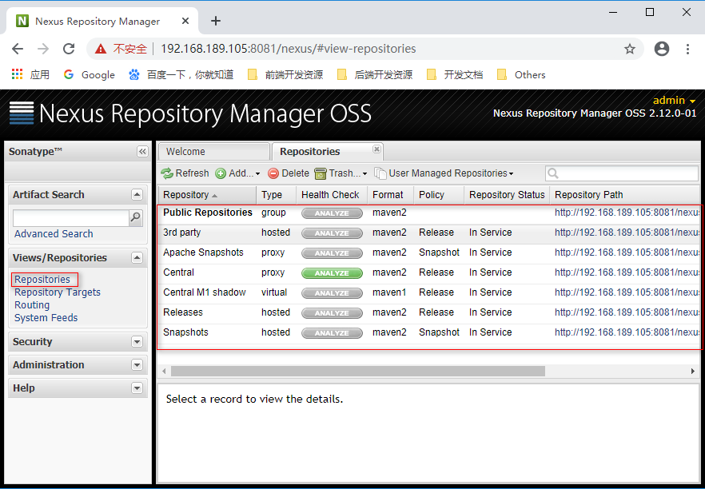Open the System Feeds link
The image size is (705, 489).
(x=46, y=318)
